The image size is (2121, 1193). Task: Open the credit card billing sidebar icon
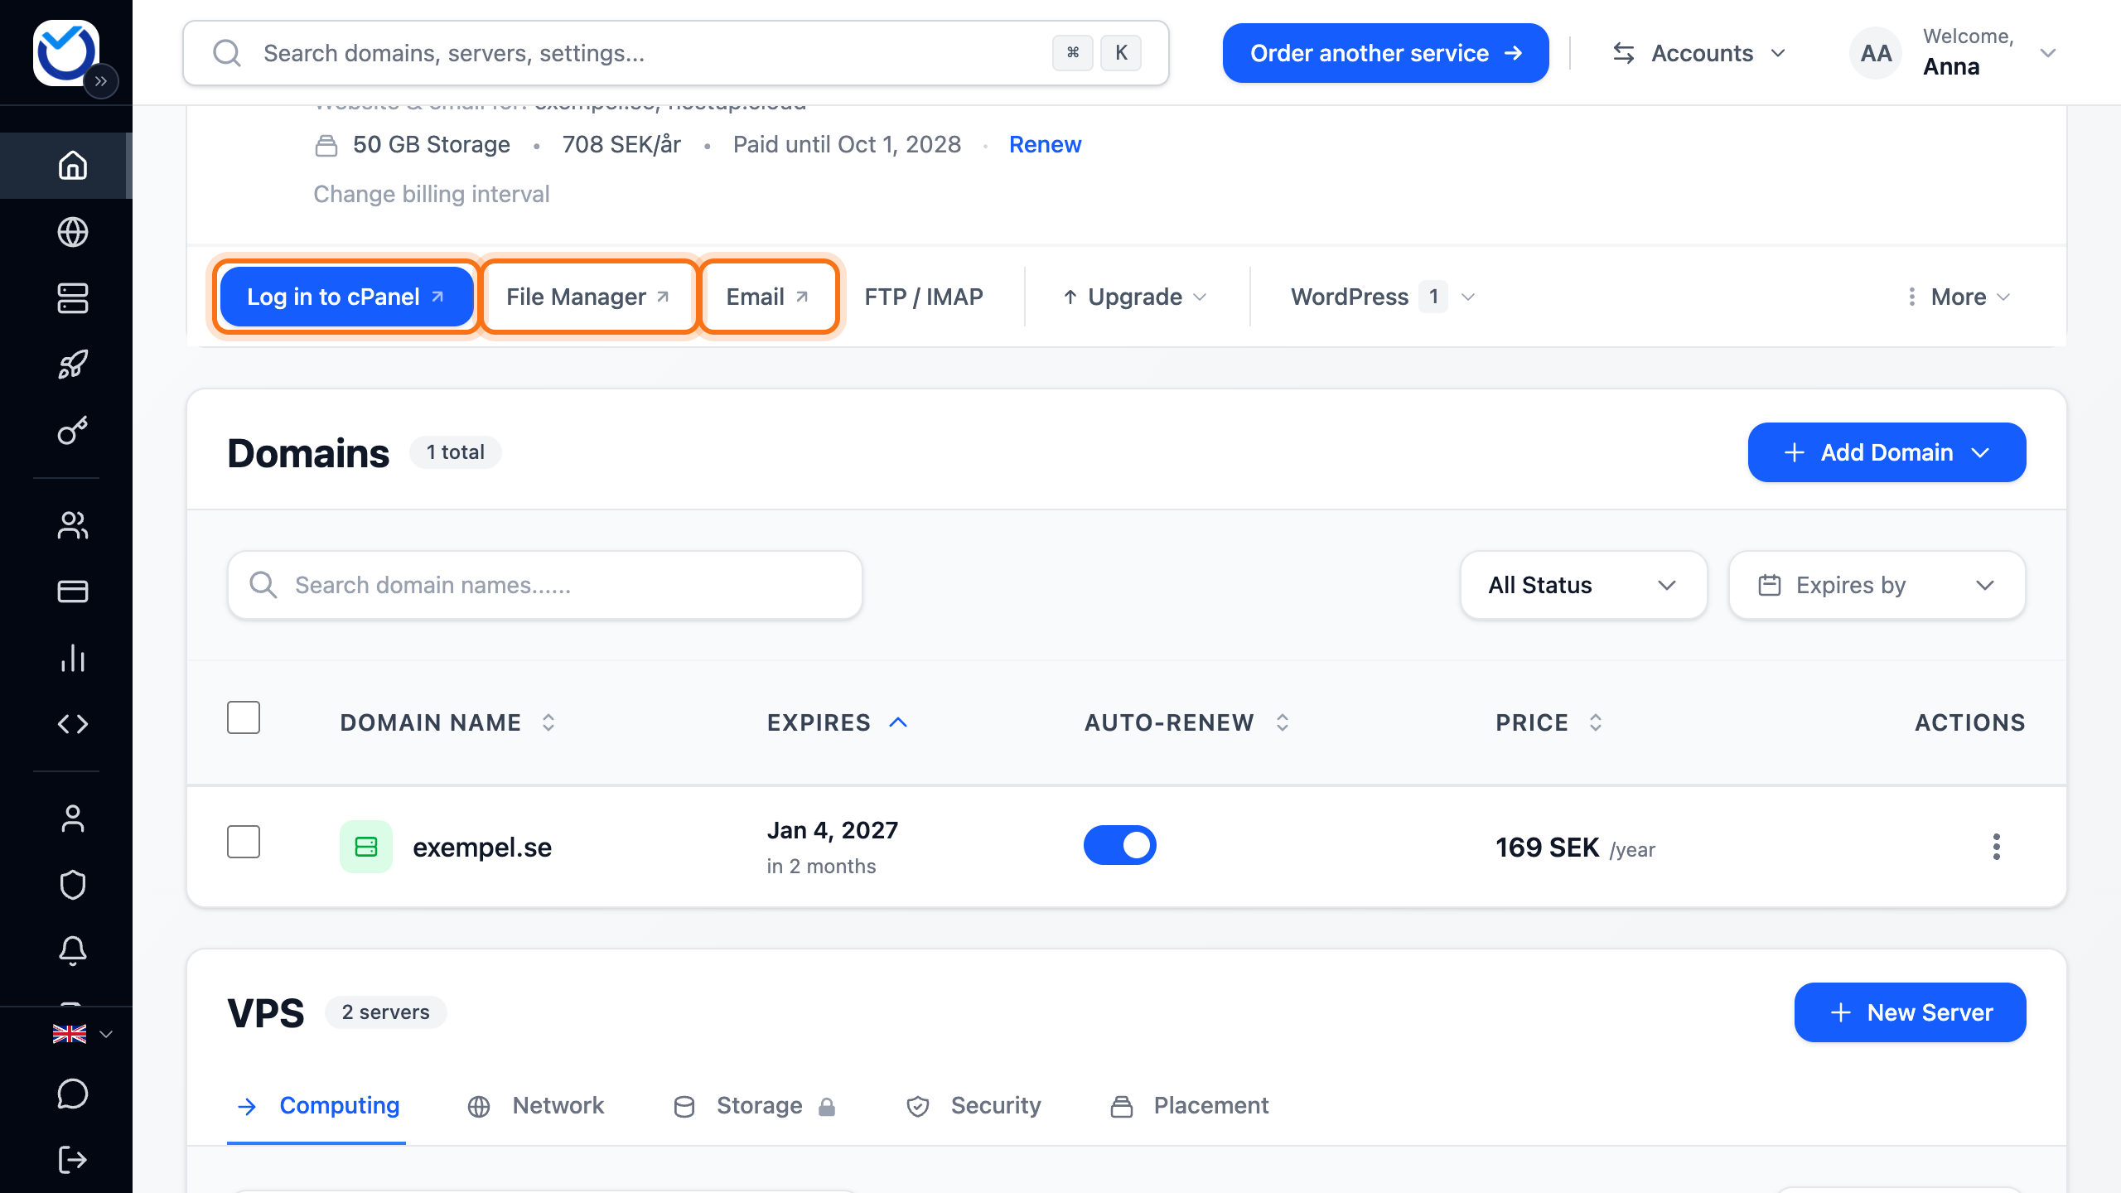(x=73, y=592)
